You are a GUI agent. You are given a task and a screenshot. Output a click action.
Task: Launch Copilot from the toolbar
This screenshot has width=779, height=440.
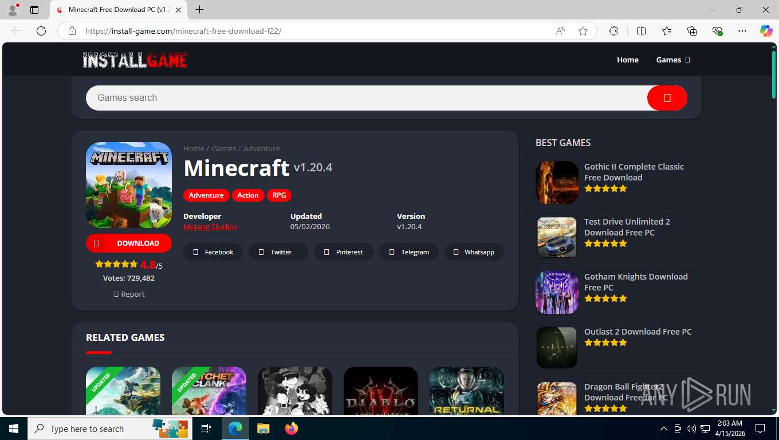pyautogui.click(x=766, y=31)
